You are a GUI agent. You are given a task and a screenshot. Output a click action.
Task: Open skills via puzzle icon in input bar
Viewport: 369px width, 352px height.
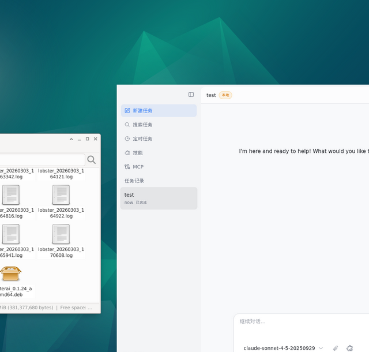(350, 348)
